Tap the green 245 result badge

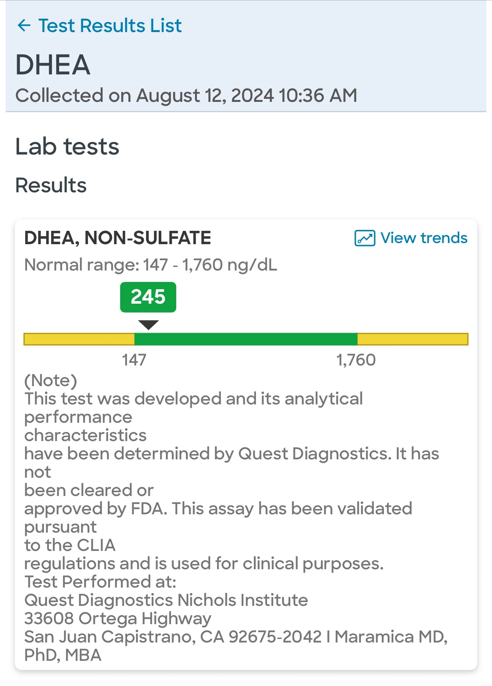click(x=148, y=297)
